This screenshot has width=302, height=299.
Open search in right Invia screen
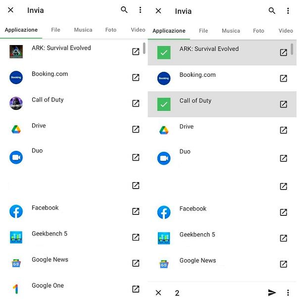tap(272, 11)
